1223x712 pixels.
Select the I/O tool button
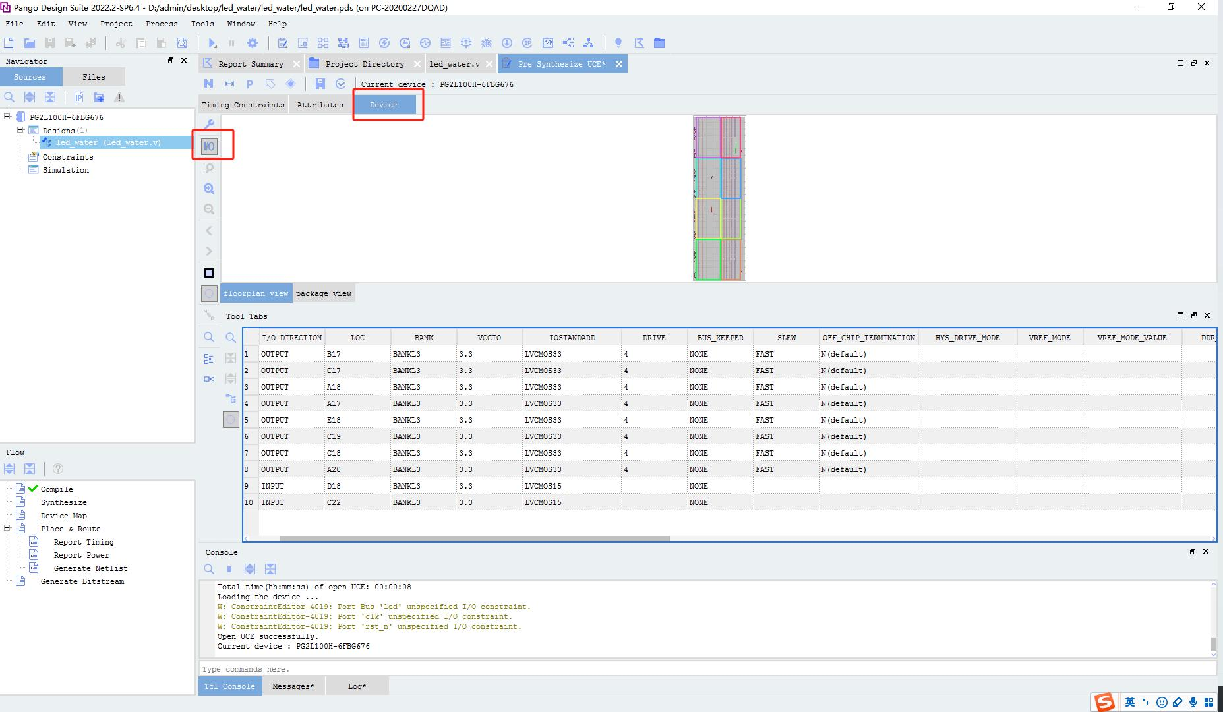tap(209, 146)
